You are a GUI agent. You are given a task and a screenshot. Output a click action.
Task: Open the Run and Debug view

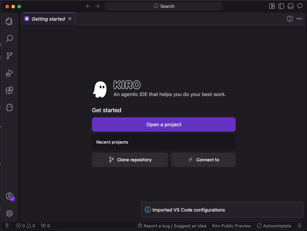point(9,73)
